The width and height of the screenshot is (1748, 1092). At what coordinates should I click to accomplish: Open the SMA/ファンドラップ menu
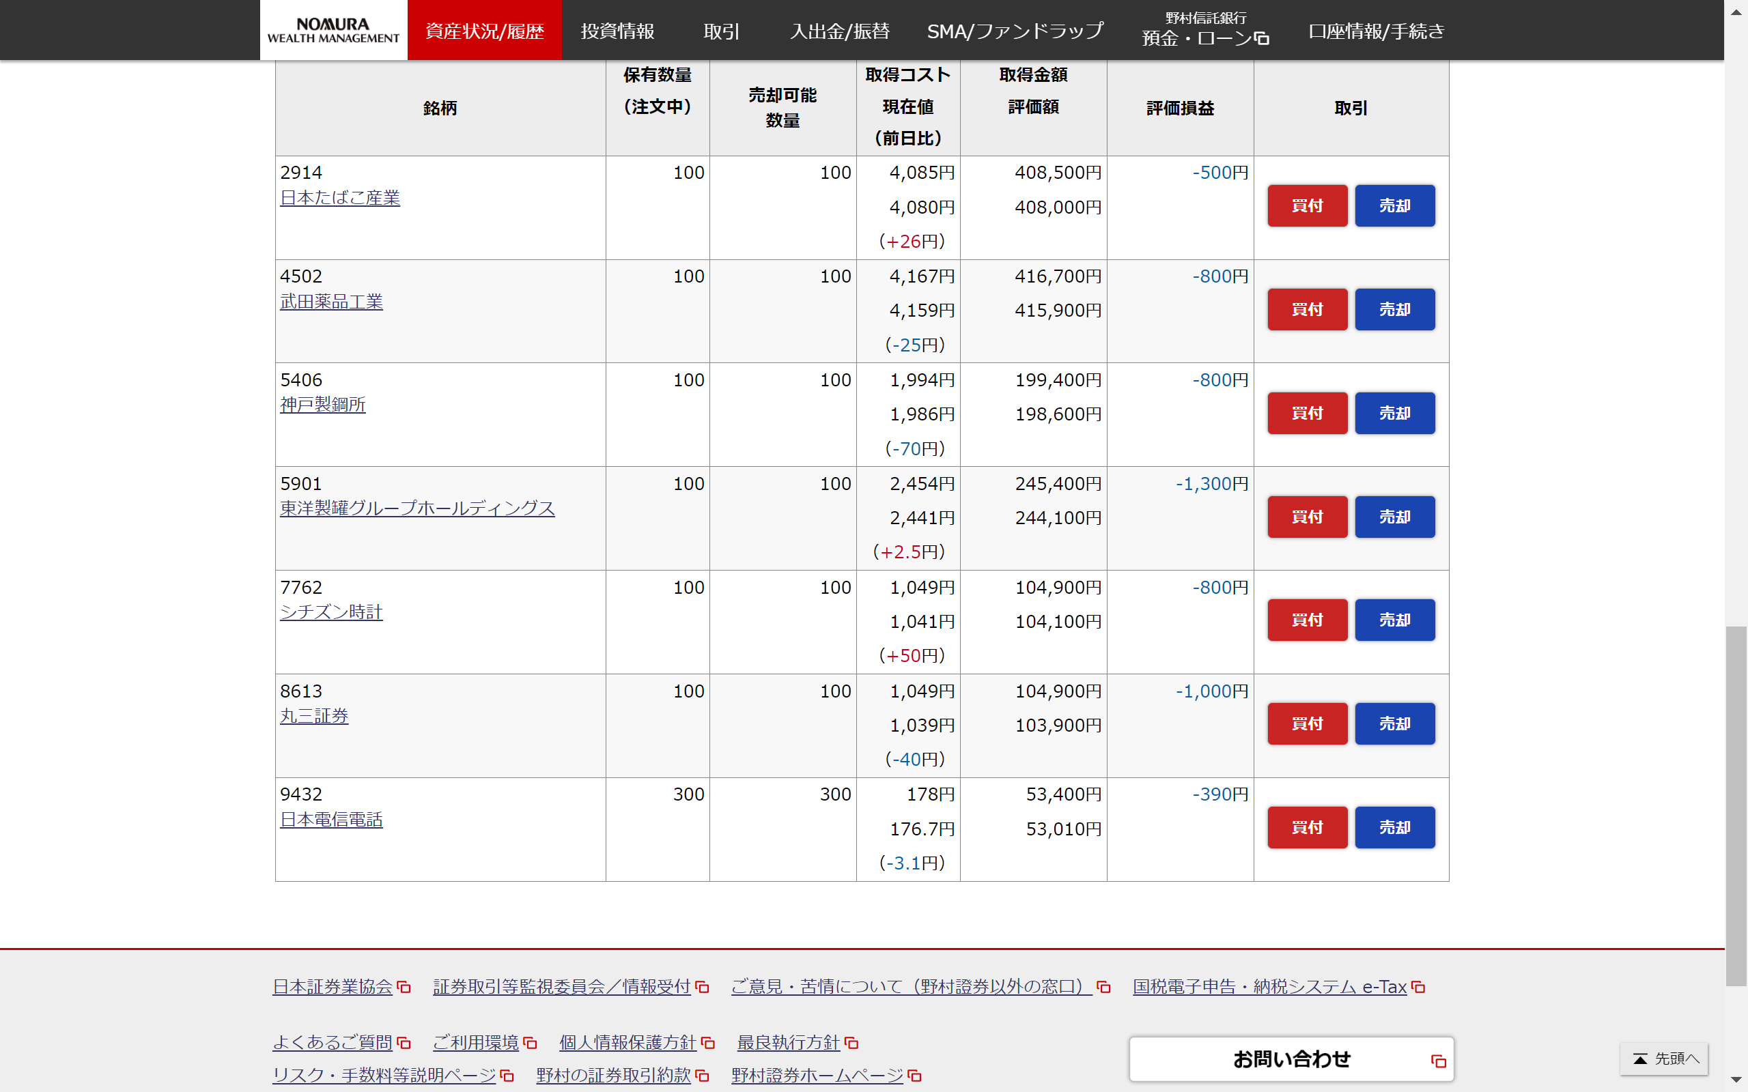(x=1015, y=31)
